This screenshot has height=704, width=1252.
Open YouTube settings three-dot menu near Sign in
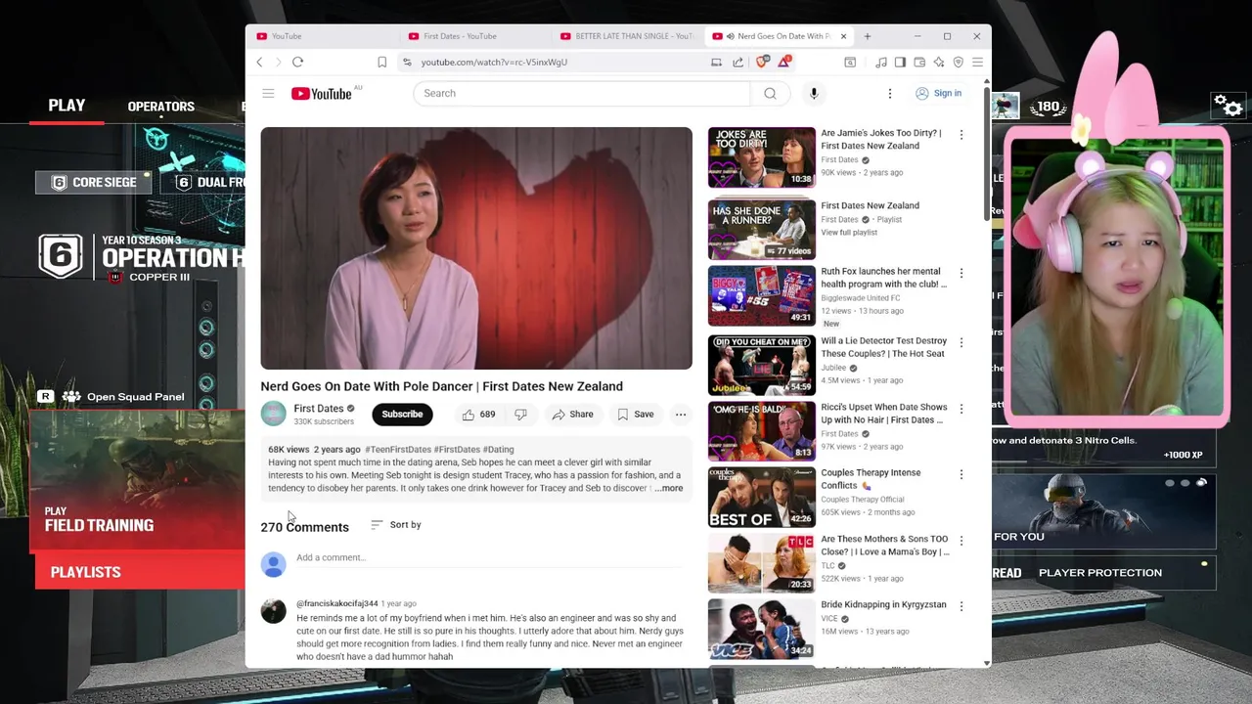[x=890, y=93]
